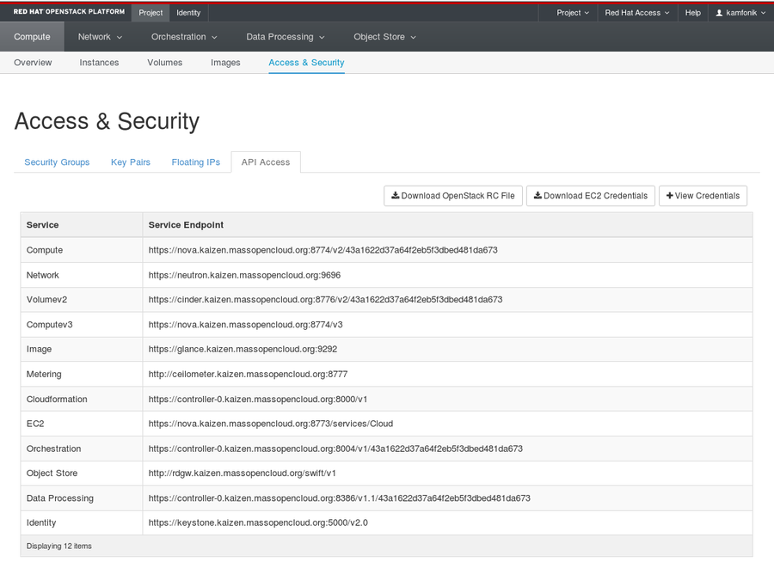Expand the Orchestration menu chevron

pyautogui.click(x=214, y=38)
